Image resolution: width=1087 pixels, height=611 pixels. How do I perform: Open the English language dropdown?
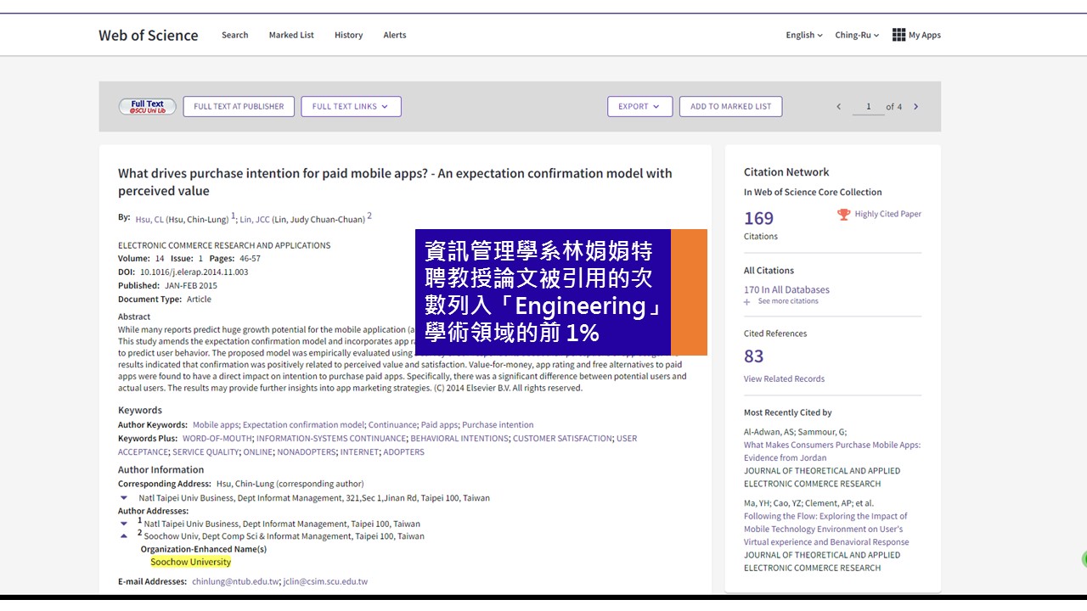(x=804, y=35)
